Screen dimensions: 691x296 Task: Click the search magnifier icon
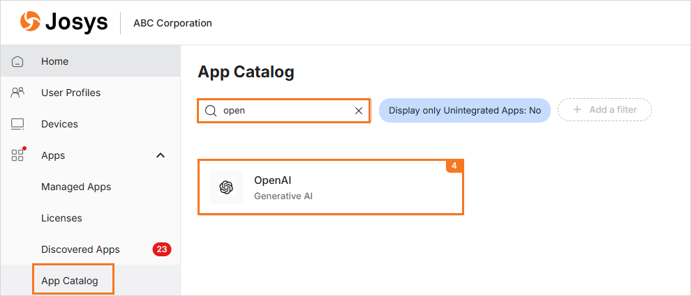211,111
